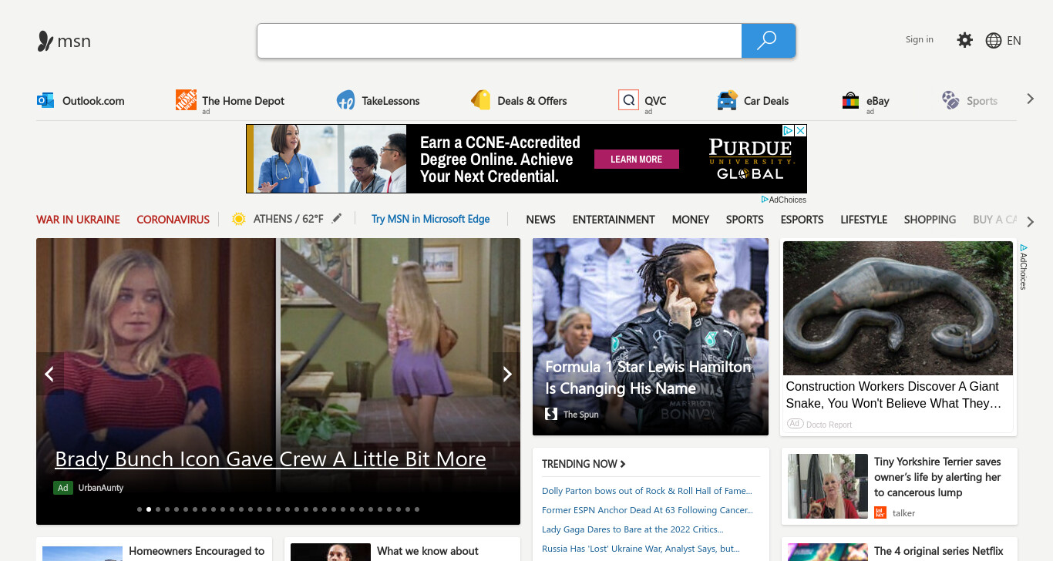Click the Sports ball icon
Image resolution: width=1053 pixels, height=561 pixels.
950,100
